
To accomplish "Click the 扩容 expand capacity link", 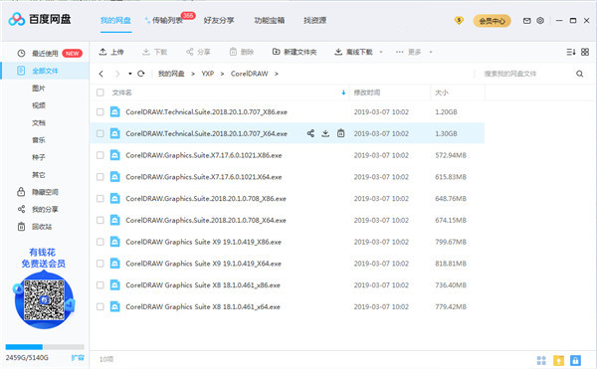I will [x=78, y=358].
